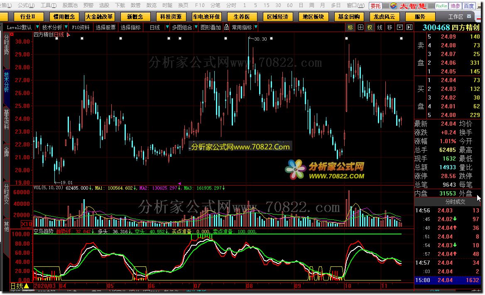The width and height of the screenshot is (485, 295).
Task: Click the red triangle beside 四方精创日线
Action: click(x=69, y=35)
